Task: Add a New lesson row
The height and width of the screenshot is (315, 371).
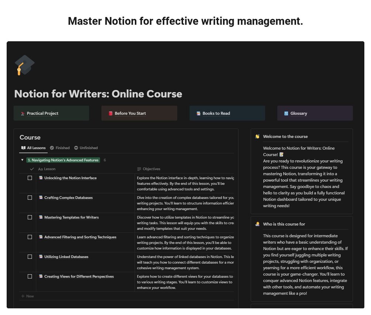Action: click(28, 296)
